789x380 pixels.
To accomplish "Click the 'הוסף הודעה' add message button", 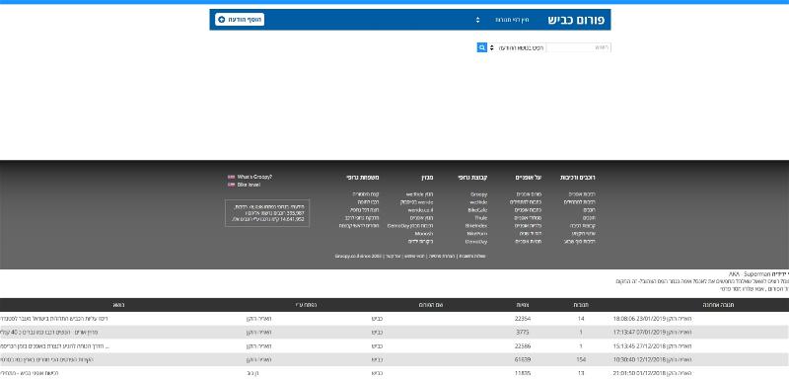I will [x=240, y=20].
